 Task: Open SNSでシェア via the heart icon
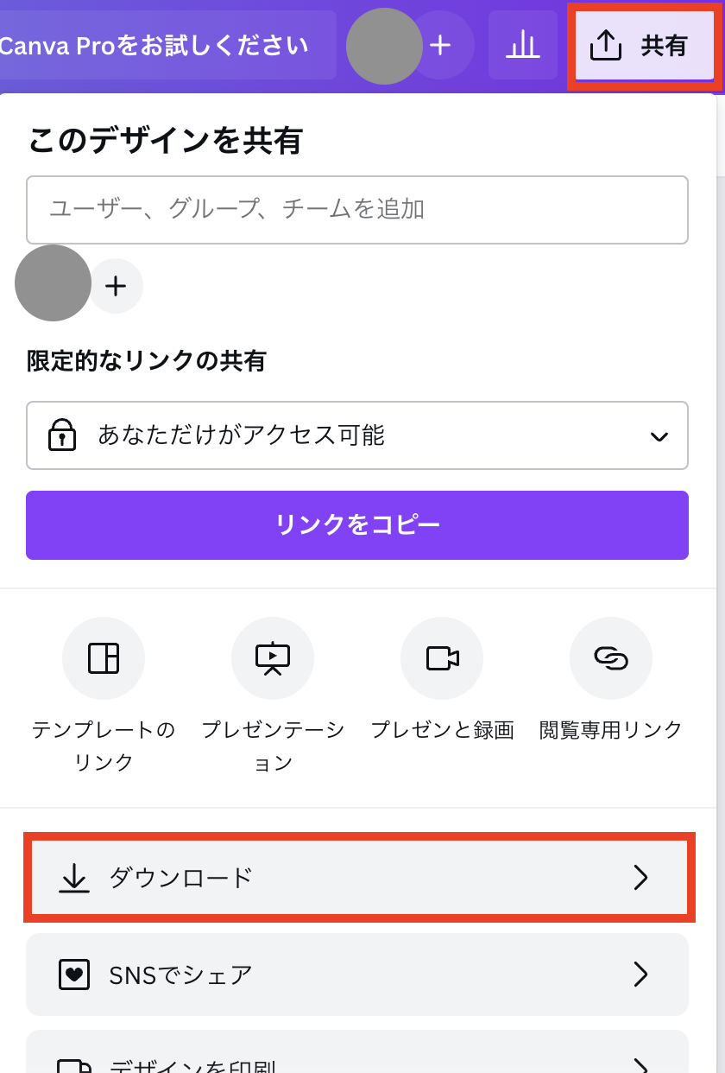pyautogui.click(x=74, y=975)
